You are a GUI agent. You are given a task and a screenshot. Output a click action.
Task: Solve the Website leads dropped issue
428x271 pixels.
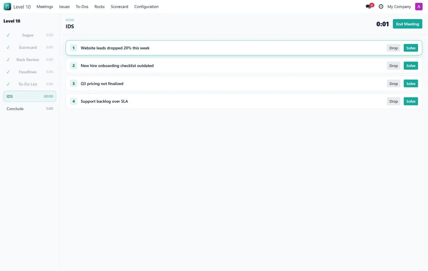[x=411, y=48]
